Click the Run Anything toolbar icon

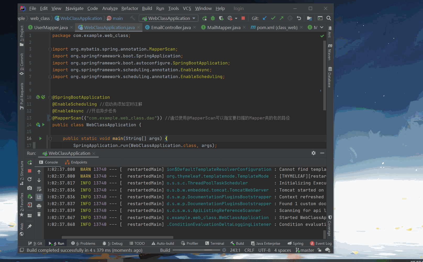coord(320,18)
